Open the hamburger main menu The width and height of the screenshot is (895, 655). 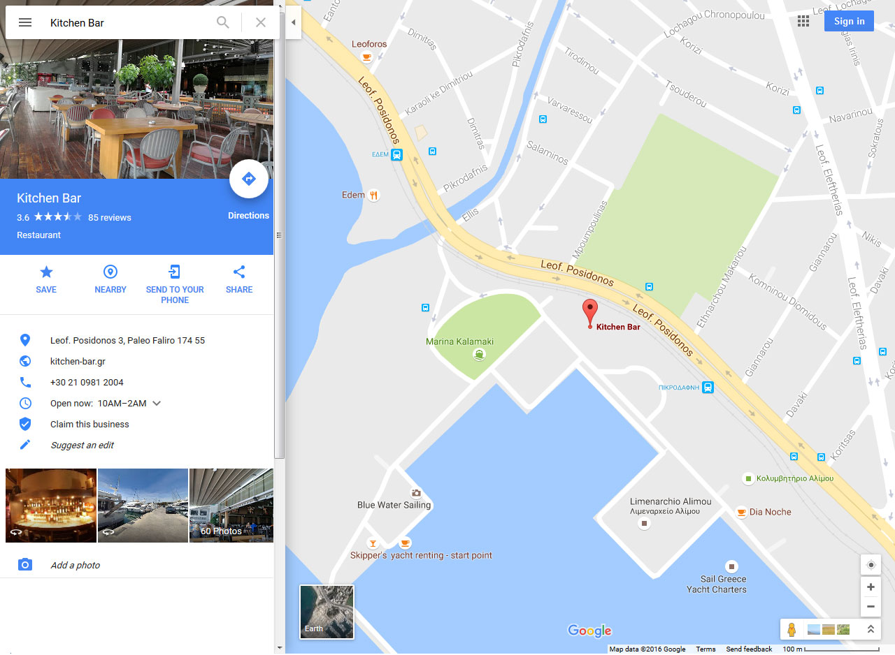pyautogui.click(x=25, y=22)
